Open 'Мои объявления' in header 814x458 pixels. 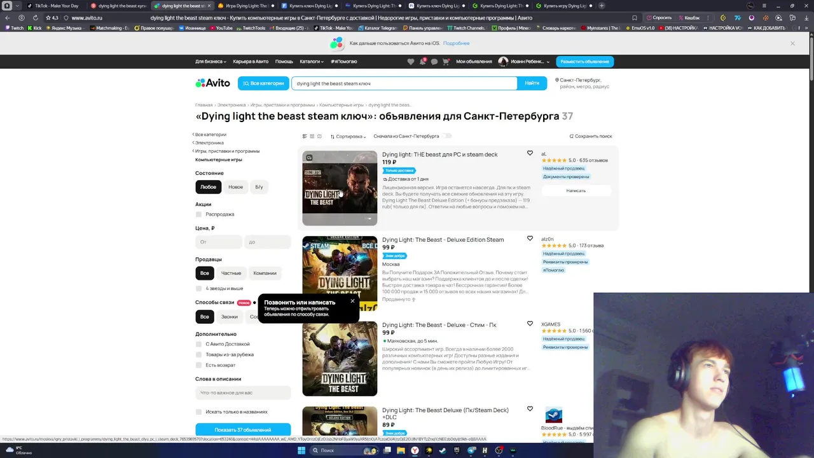(x=474, y=62)
